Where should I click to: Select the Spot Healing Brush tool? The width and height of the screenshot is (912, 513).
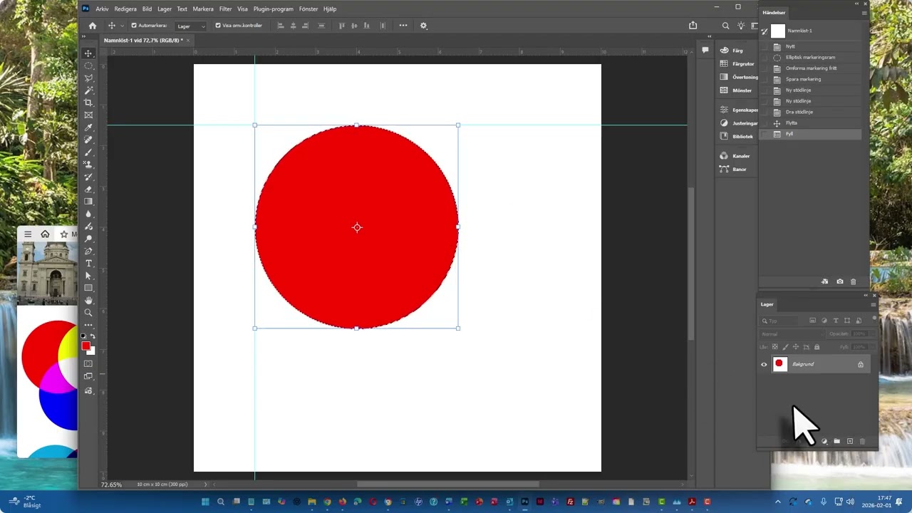88,140
